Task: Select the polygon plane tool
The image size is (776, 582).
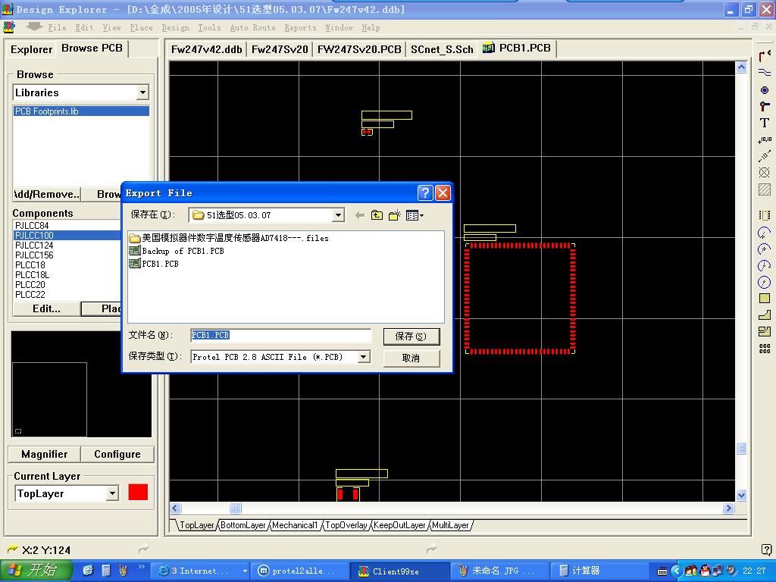Action: (765, 314)
